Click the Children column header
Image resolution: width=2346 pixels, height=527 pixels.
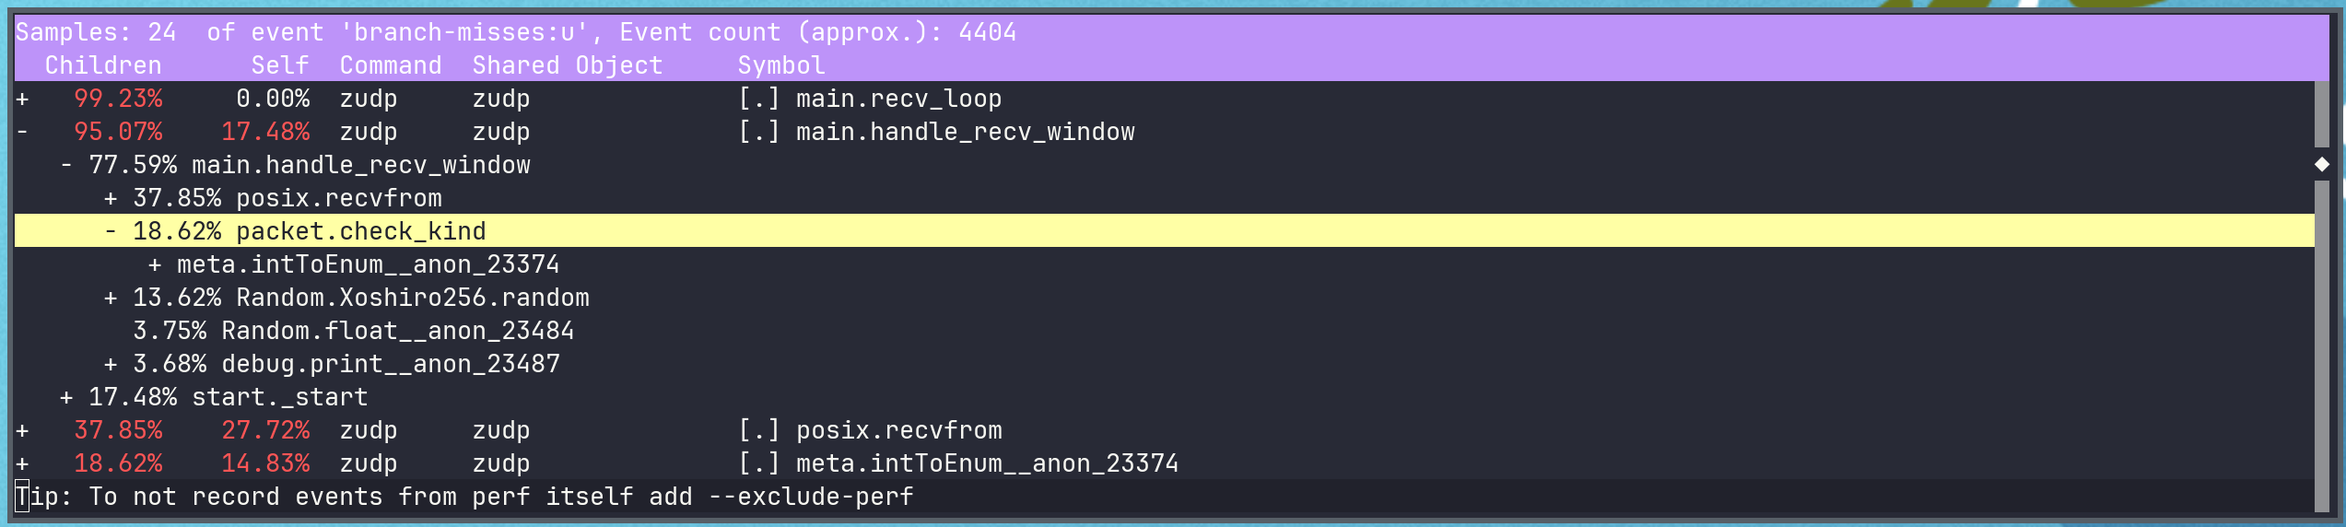pyautogui.click(x=103, y=65)
